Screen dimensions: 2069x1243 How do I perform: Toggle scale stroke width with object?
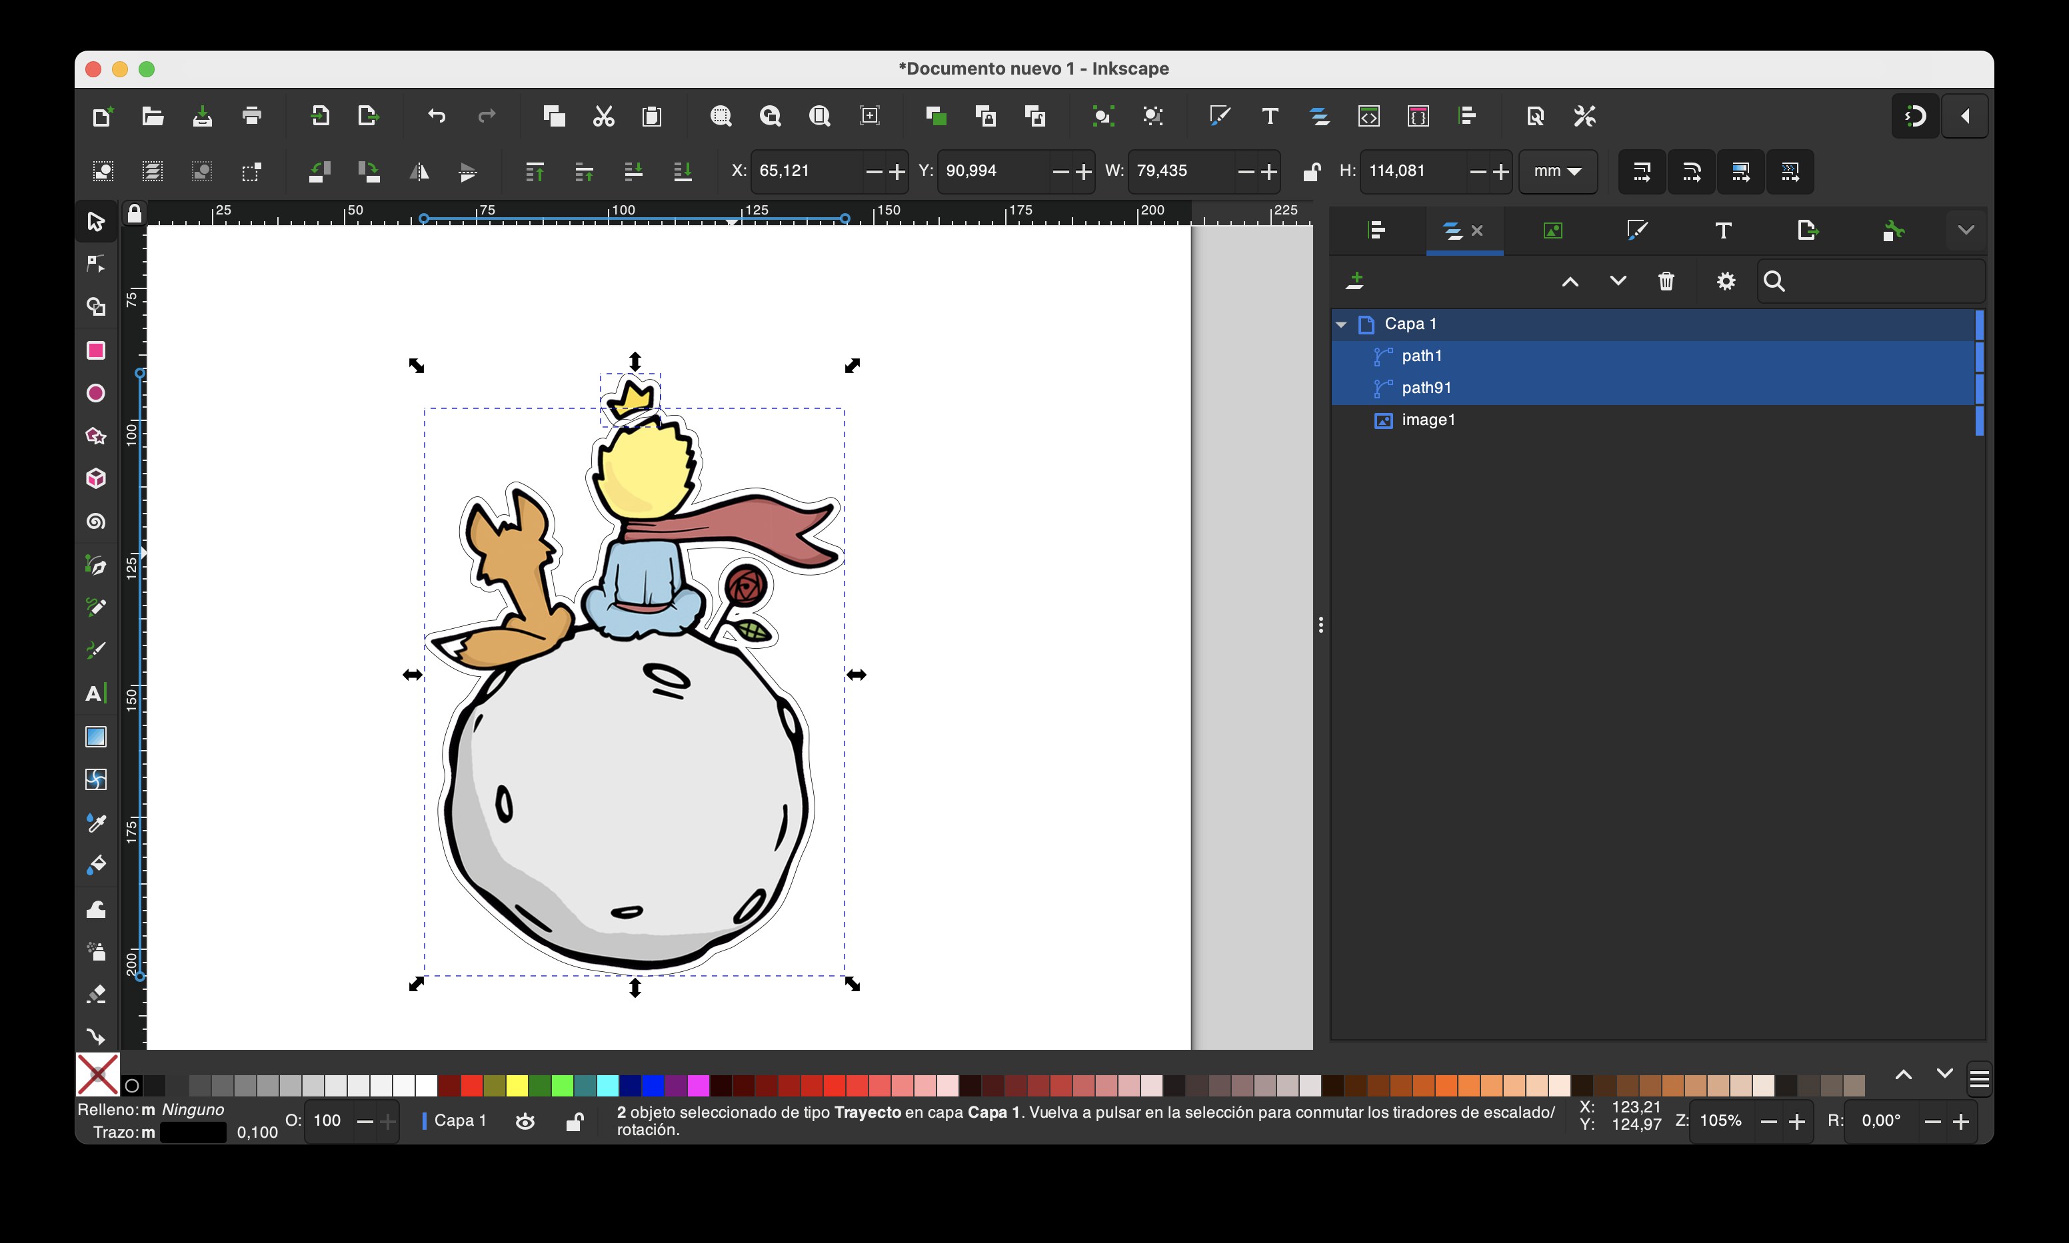(1642, 172)
